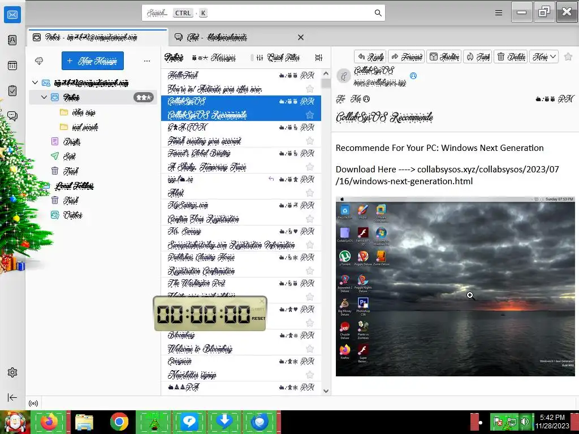
Task: Open the Calendar sidebar icon
Action: pyautogui.click(x=12, y=66)
